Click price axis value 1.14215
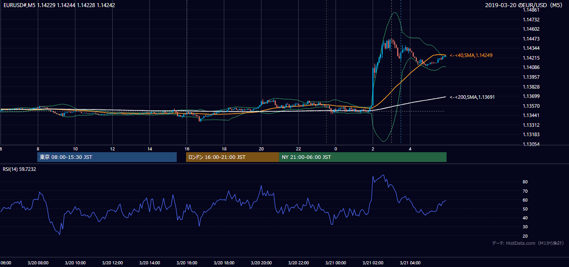569x267 pixels. (532, 58)
